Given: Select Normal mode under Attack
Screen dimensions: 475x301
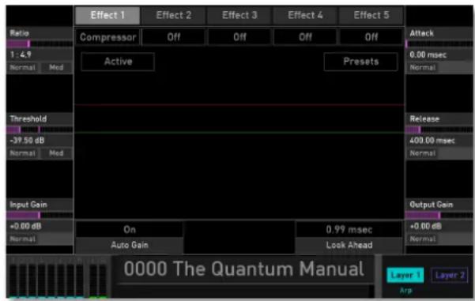Looking at the screenshot, I should point(423,67).
